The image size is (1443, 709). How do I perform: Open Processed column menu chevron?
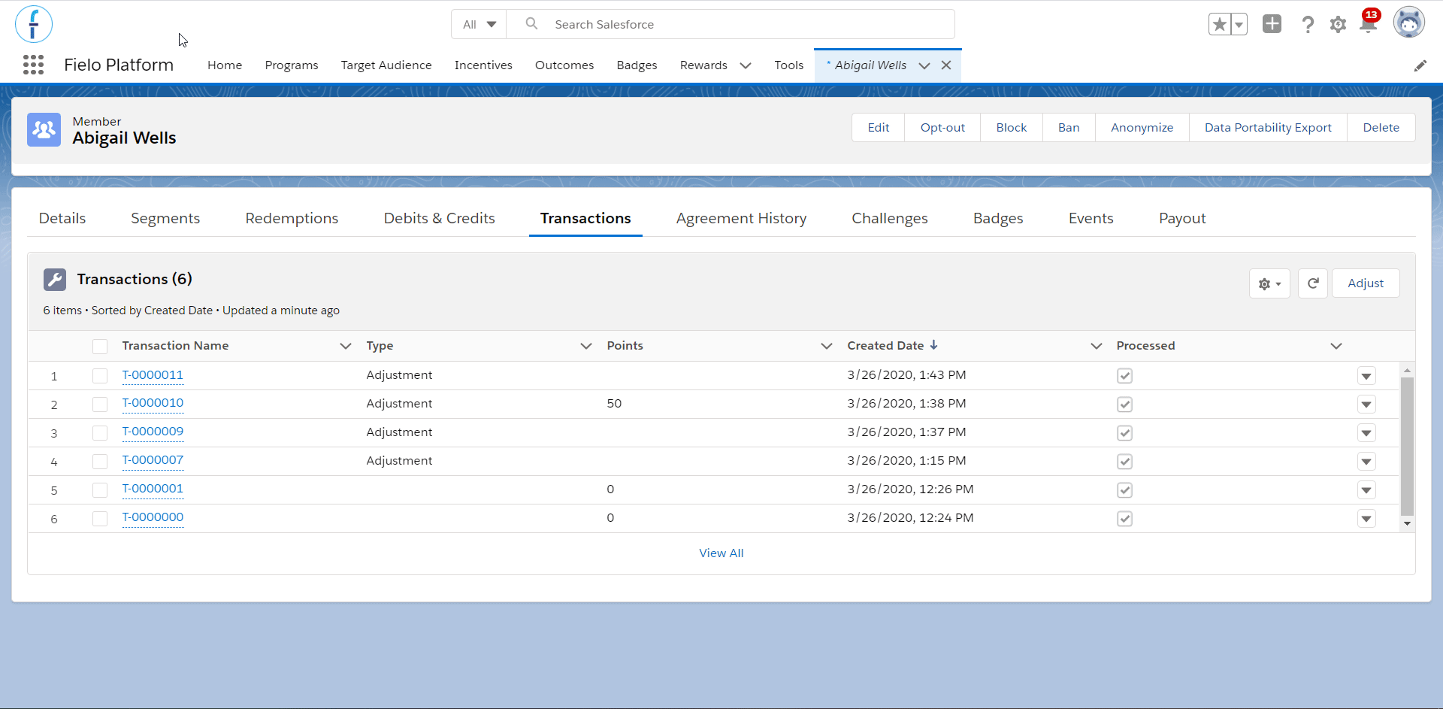point(1336,346)
